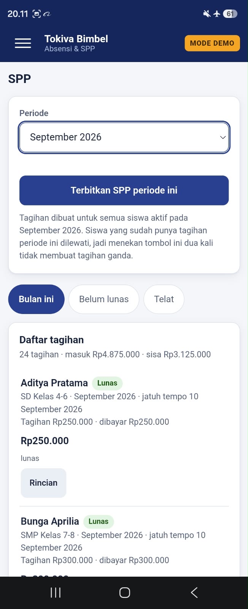248x609 pixels.
Task: Open the hamburger navigation menu
Action: (23, 43)
